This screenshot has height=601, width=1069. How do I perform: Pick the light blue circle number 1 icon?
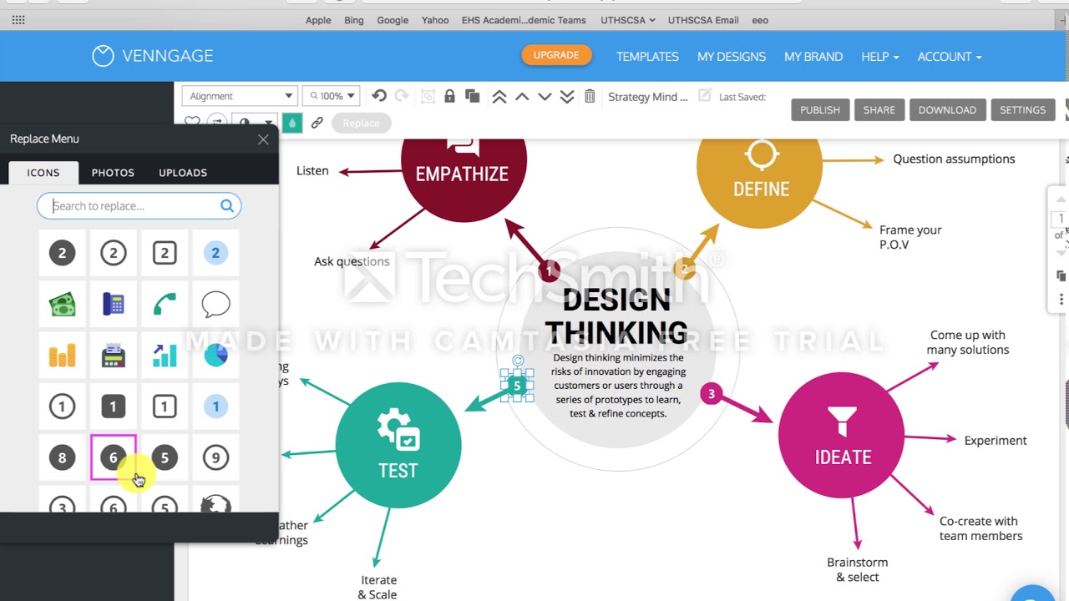coord(215,407)
